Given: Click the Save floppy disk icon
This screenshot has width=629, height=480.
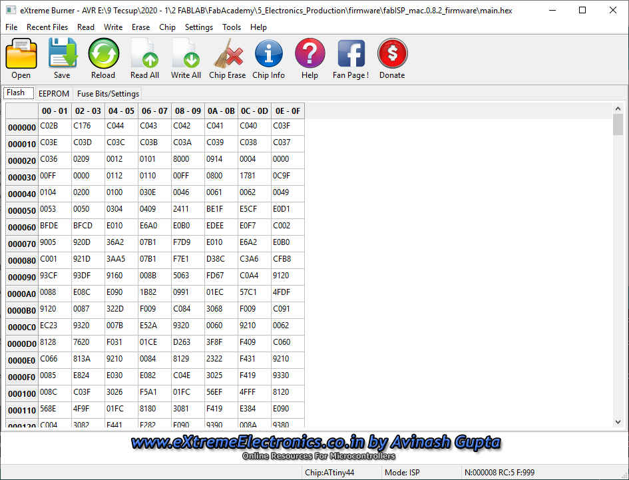Looking at the screenshot, I should click(62, 53).
